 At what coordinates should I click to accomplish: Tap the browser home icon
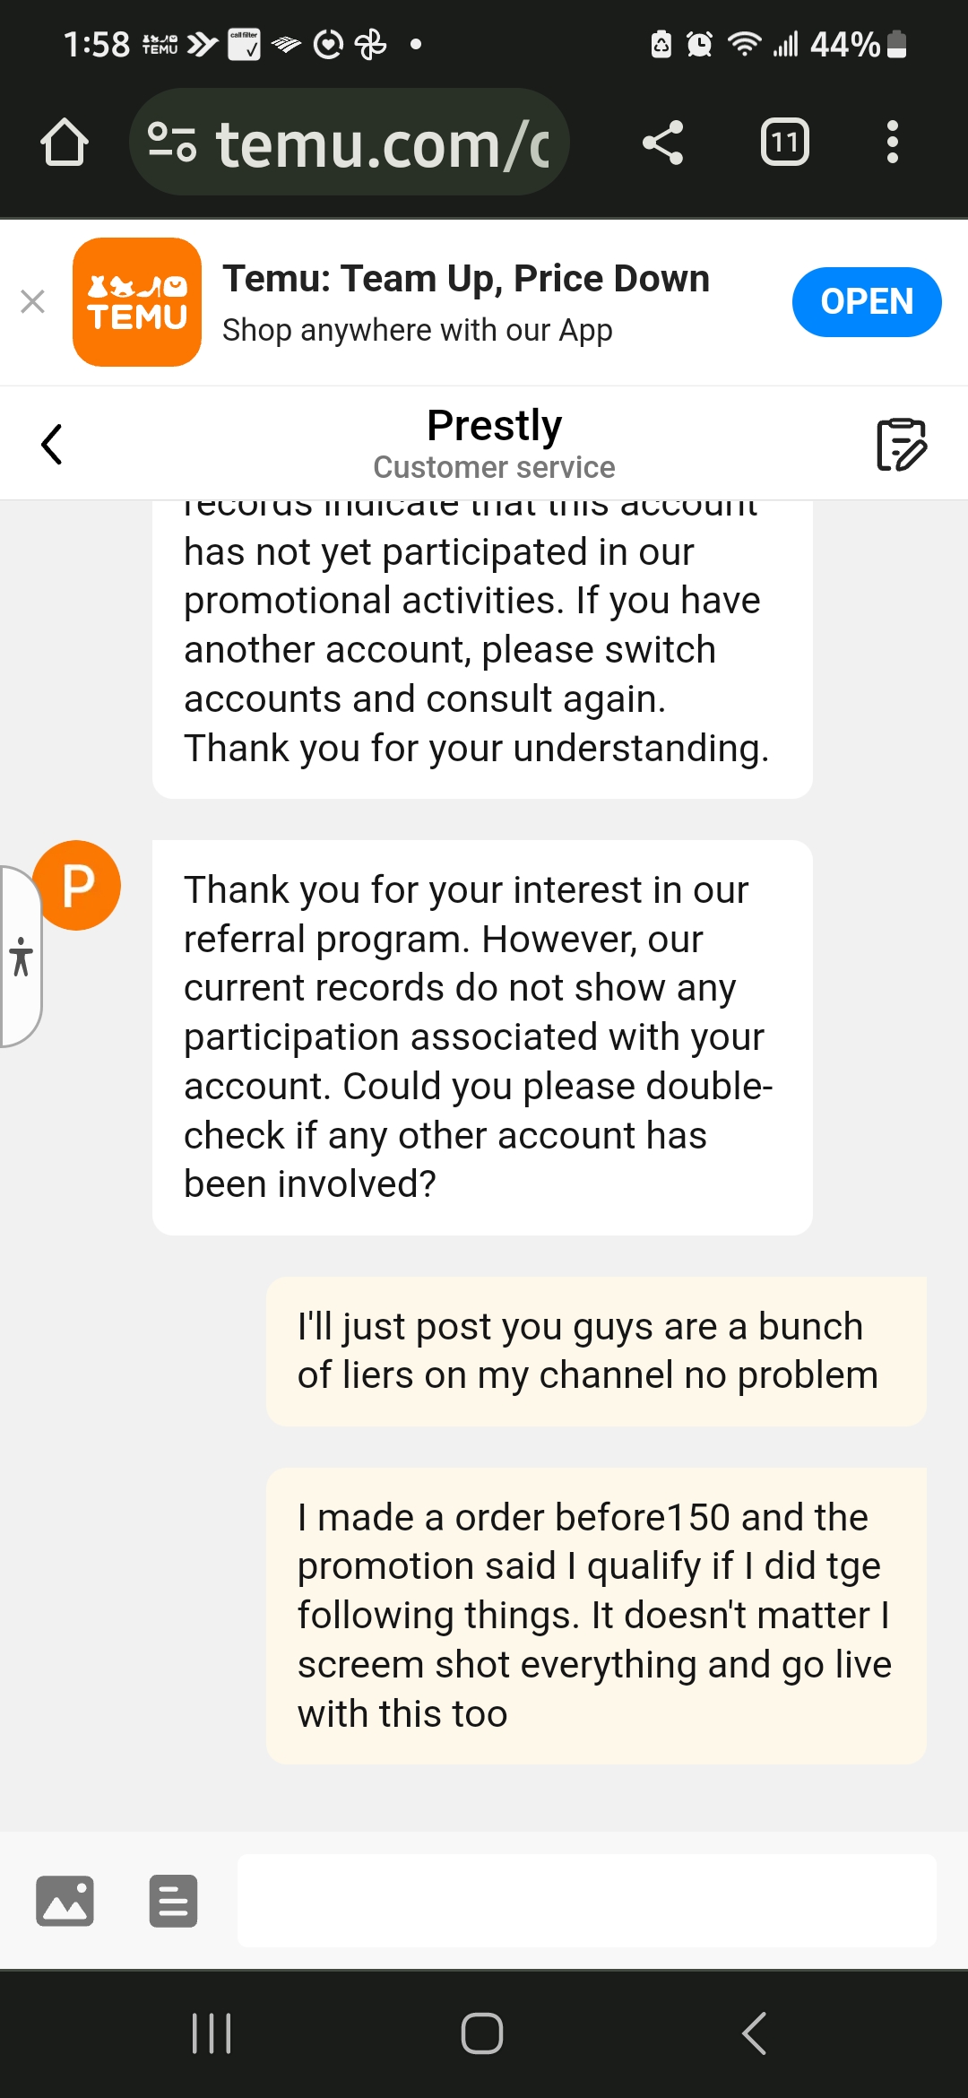point(65,143)
